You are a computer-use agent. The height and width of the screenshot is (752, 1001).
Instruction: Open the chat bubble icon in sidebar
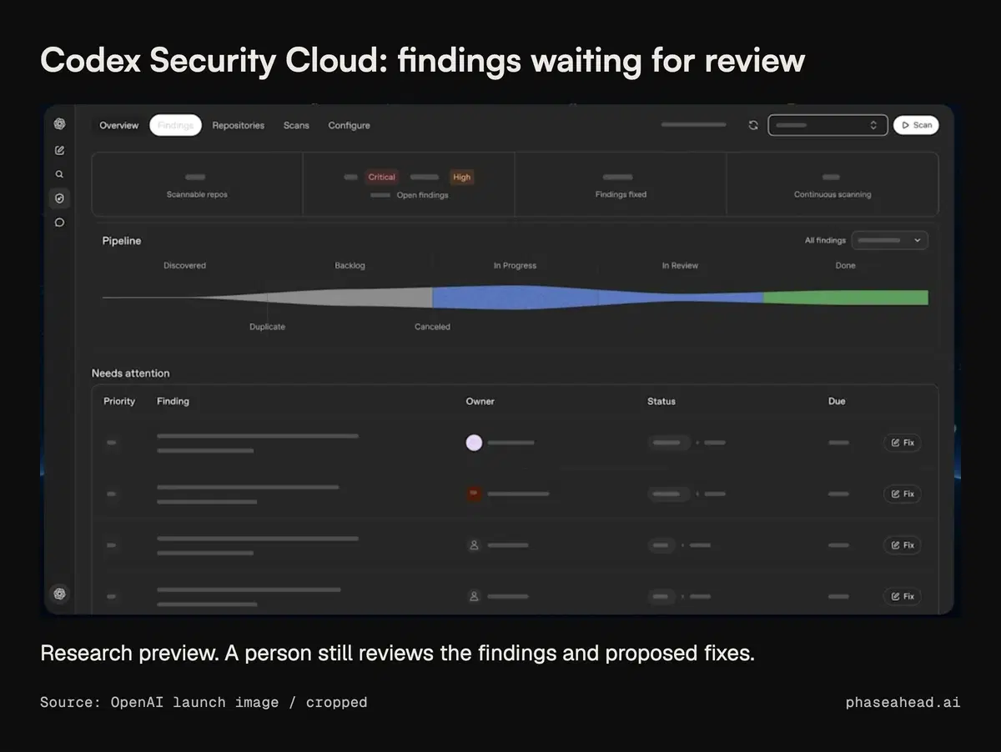(x=59, y=223)
